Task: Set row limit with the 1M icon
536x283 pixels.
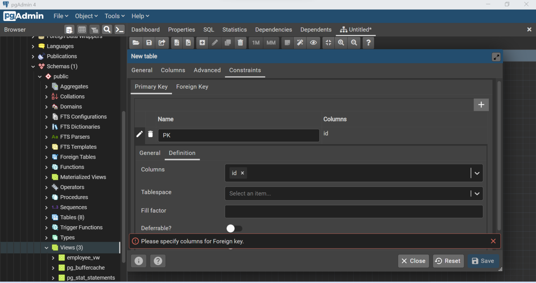Action: coord(255,43)
